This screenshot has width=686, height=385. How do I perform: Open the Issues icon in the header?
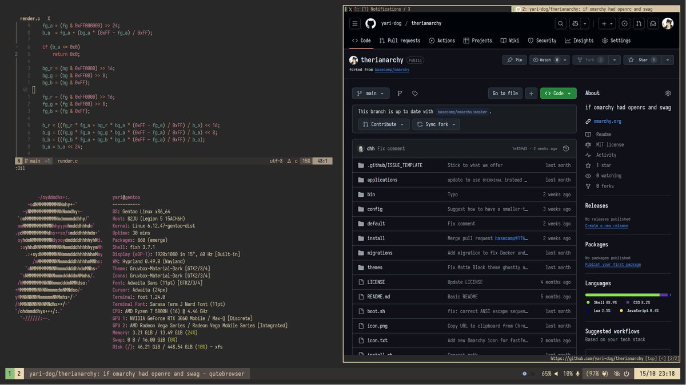(x=625, y=23)
